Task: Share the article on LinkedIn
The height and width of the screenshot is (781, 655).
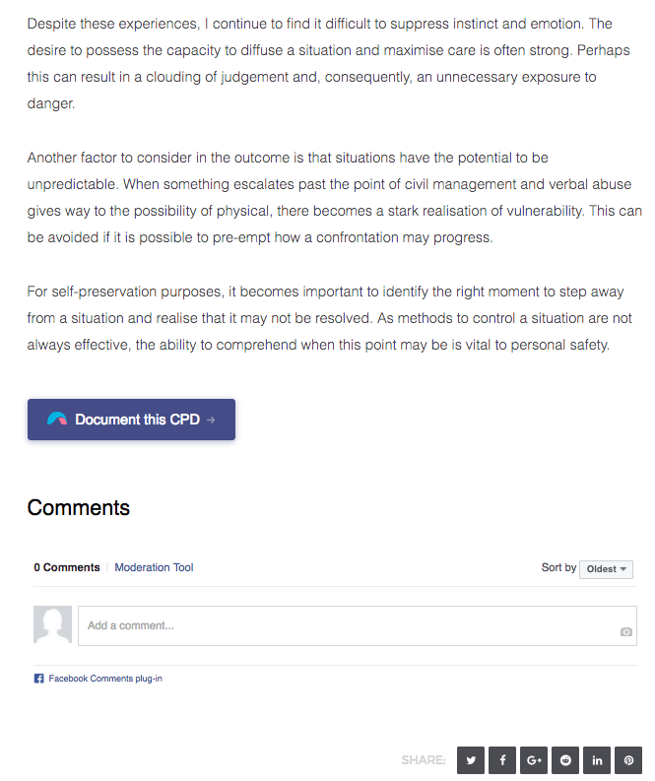Action: [597, 760]
